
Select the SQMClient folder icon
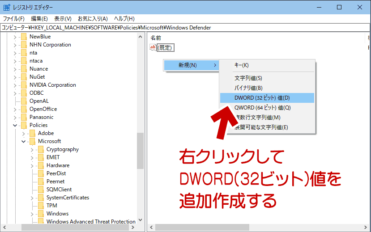click(x=41, y=190)
